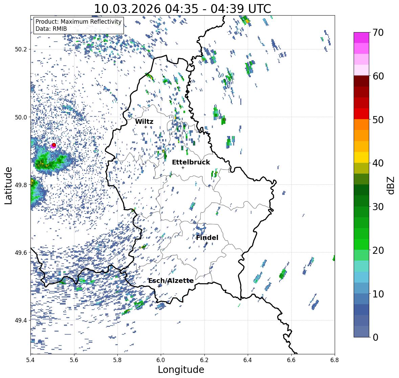Click the Findel station cross marker
399x378 pixels.
[x=207, y=243]
